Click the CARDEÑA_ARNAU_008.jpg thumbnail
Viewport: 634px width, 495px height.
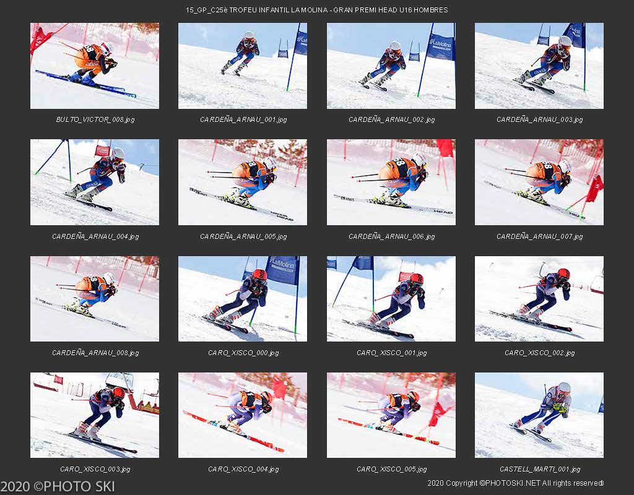[x=95, y=299]
